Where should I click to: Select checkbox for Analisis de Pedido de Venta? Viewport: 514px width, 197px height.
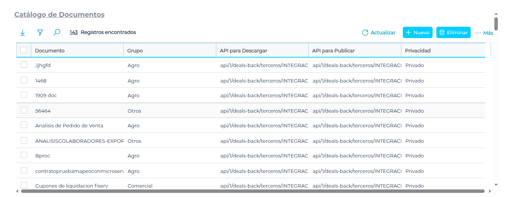24,125
